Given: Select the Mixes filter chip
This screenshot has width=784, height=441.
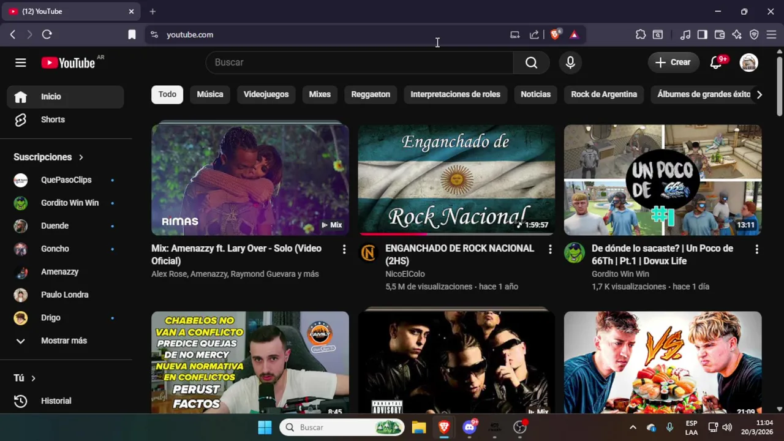Looking at the screenshot, I should [x=320, y=94].
